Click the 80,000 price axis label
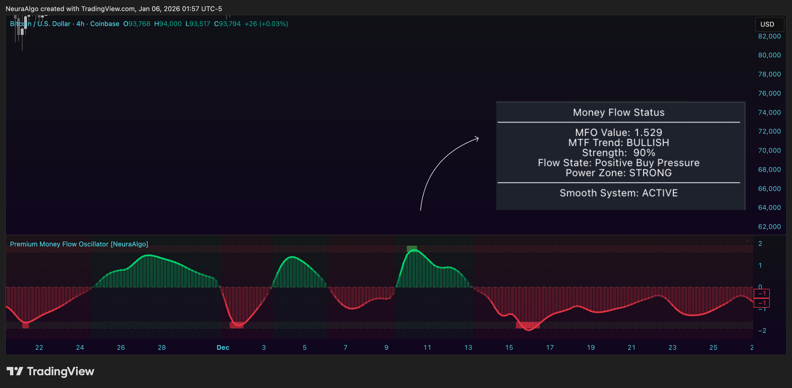This screenshot has height=388, width=792. [769, 55]
